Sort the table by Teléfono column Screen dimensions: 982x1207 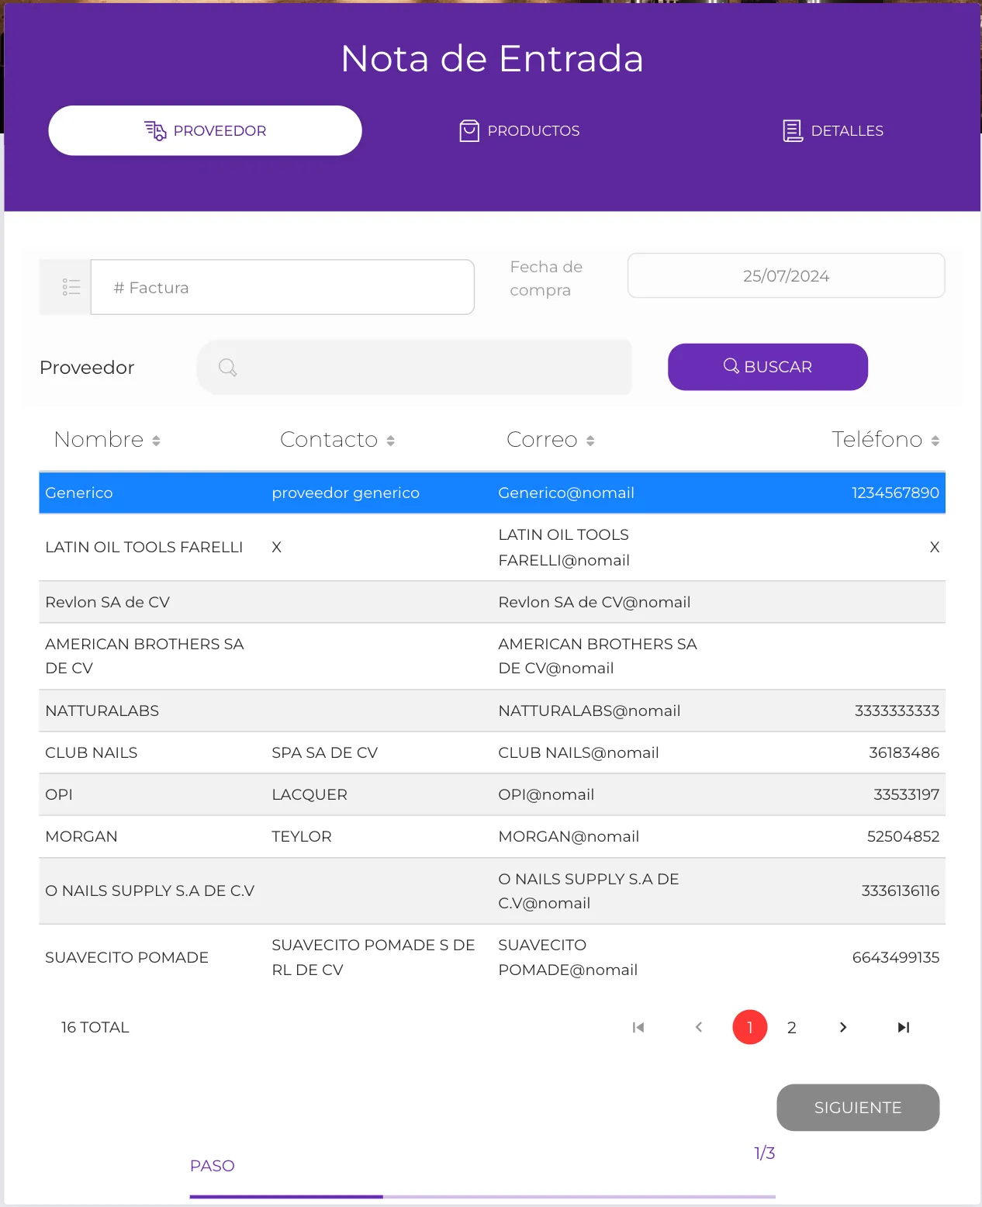(x=885, y=440)
